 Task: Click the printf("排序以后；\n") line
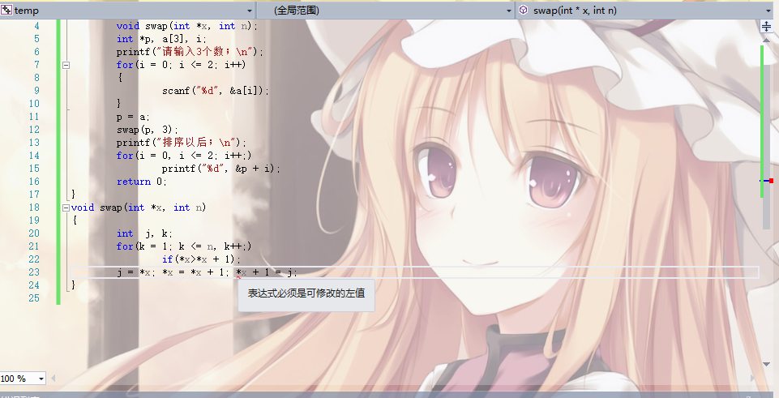coord(182,143)
